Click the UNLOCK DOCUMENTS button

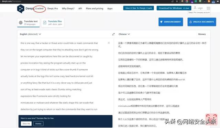point(202,22)
